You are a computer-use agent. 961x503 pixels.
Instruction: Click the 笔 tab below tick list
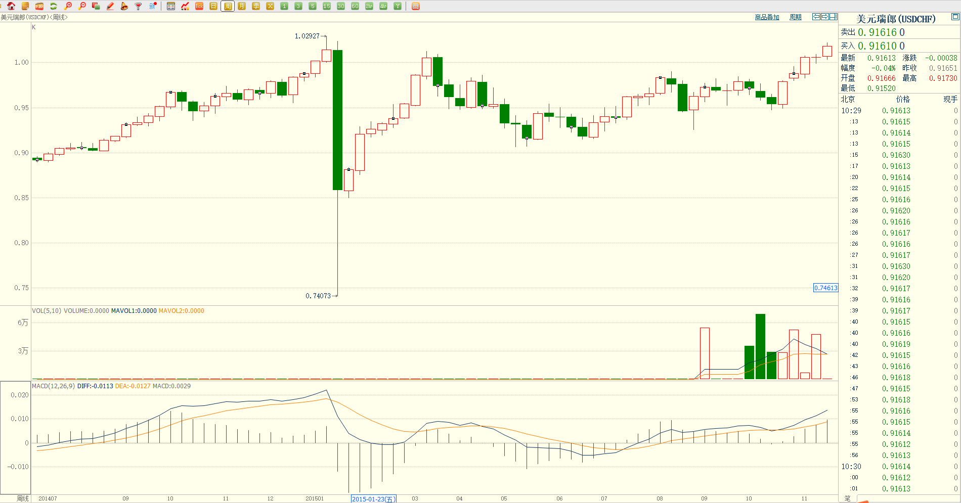click(x=848, y=498)
